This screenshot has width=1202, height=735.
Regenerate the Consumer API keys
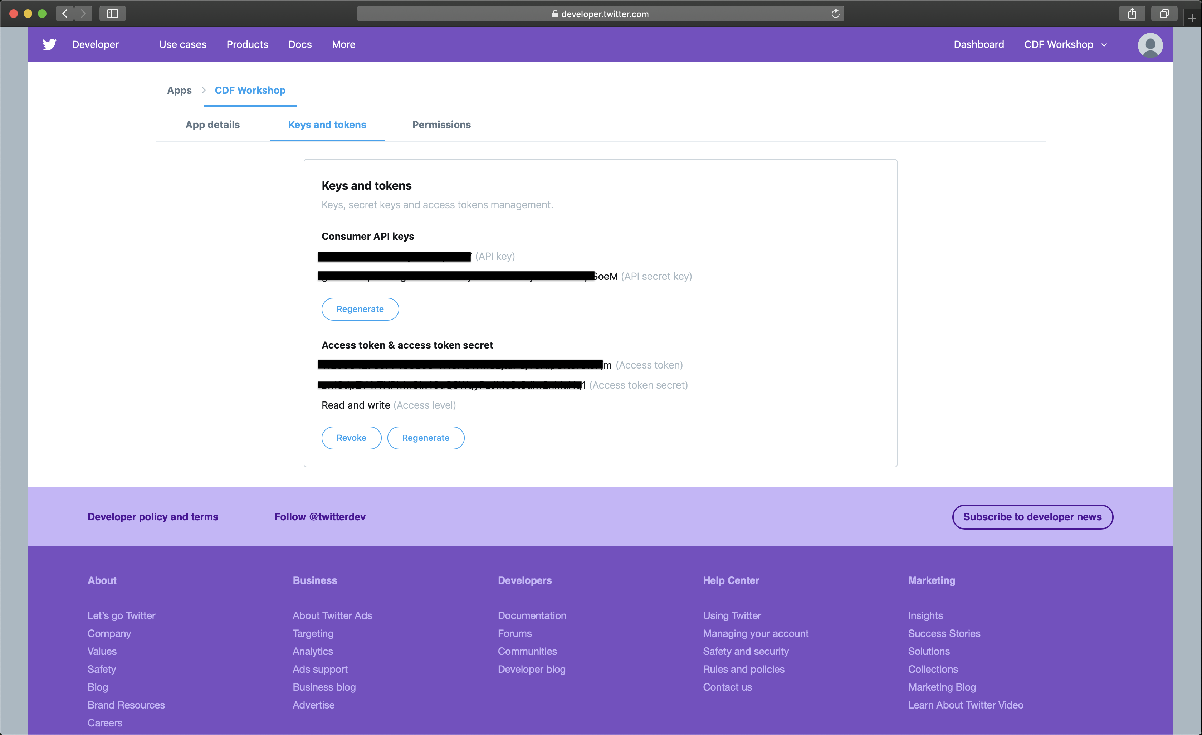(360, 309)
